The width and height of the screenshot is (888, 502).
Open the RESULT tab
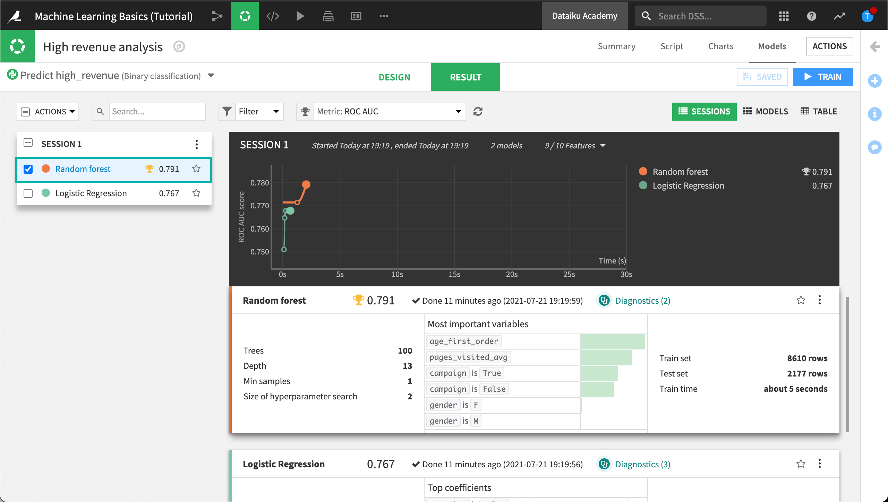(x=466, y=77)
